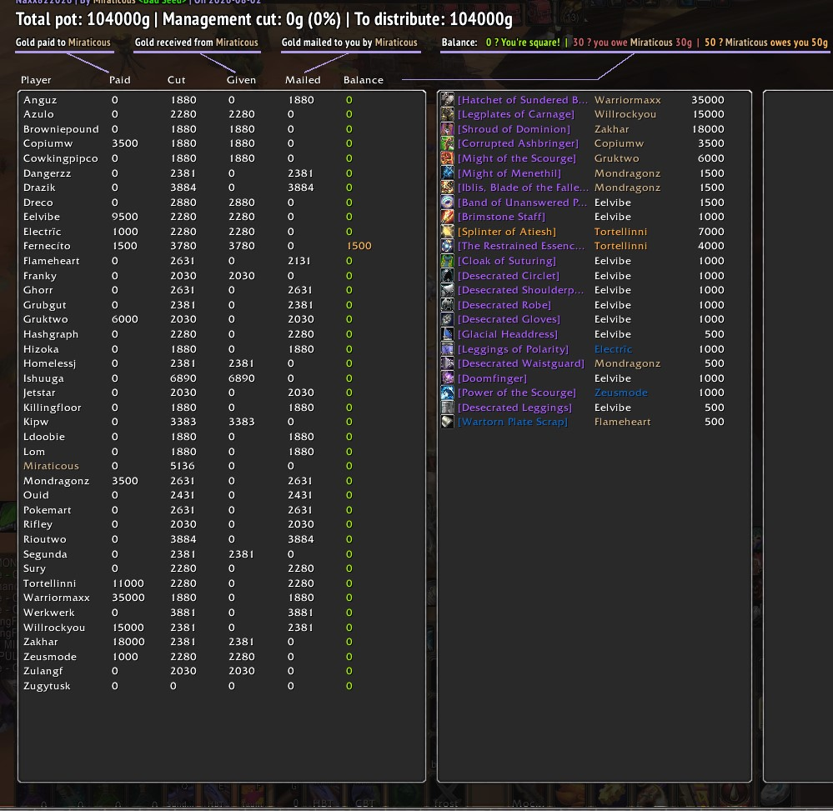The height and width of the screenshot is (811, 833).
Task: Click Zakhar buyer name beside Shroud of Dominion
Action: 611,129
